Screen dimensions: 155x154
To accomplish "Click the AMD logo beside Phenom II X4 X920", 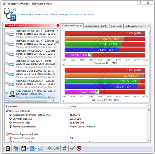I will (x=12, y=94).
